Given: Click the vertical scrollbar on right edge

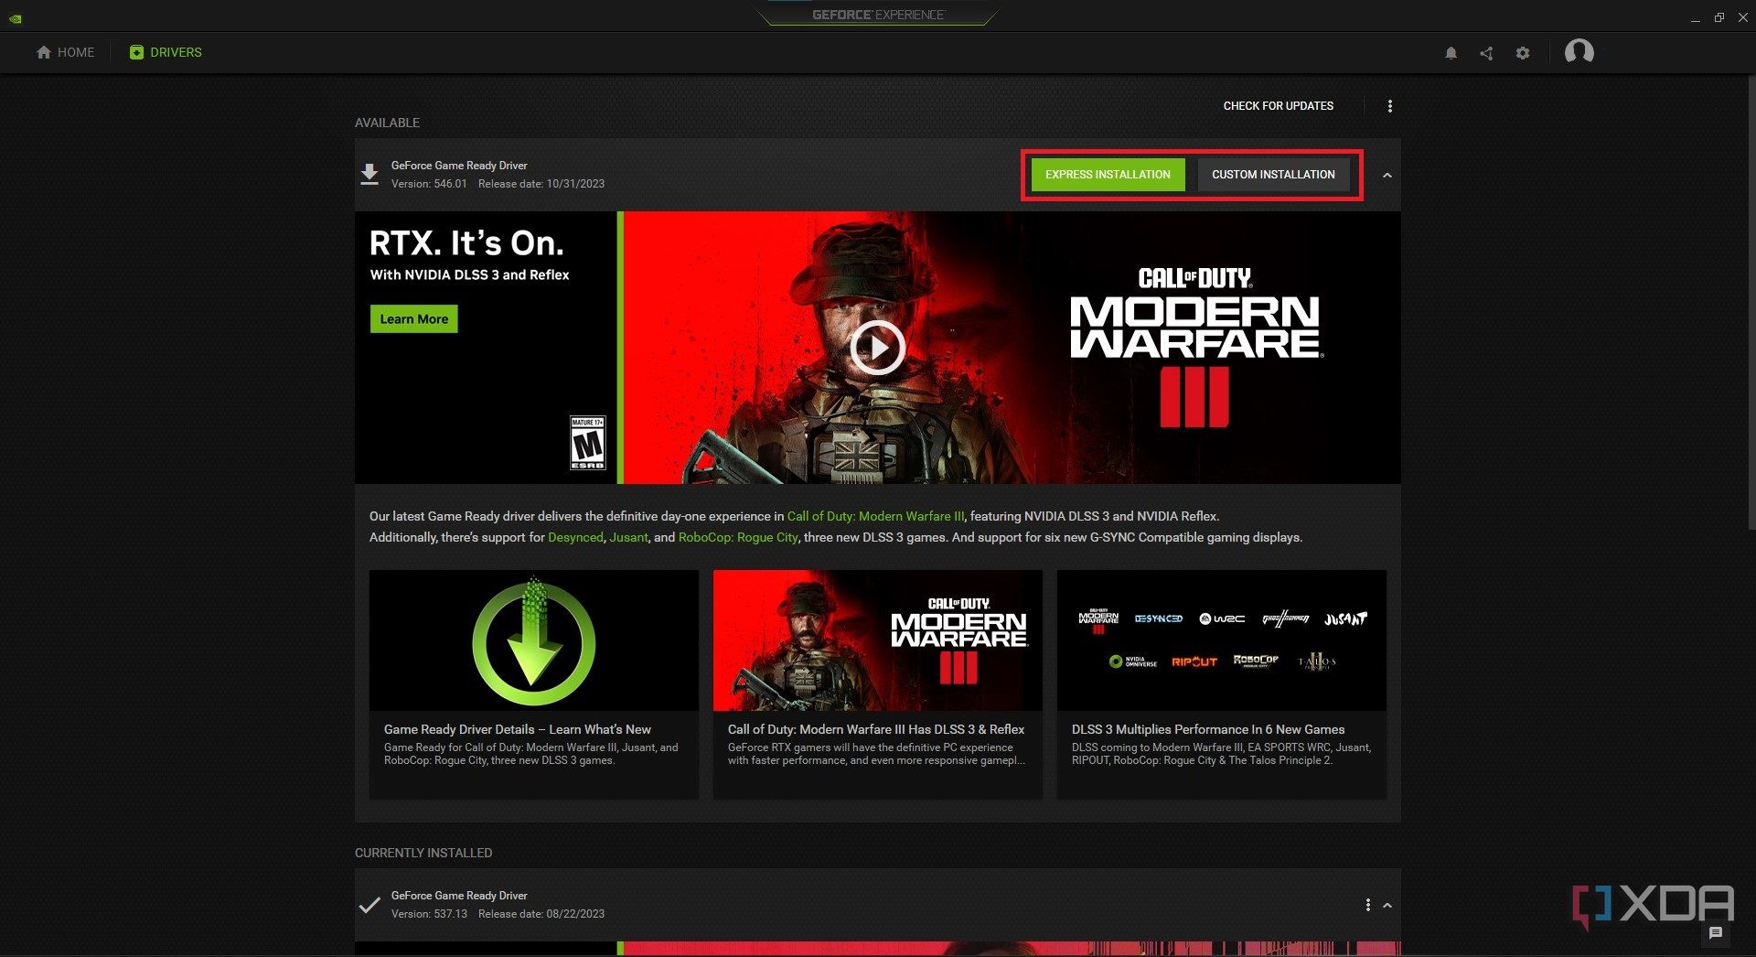Looking at the screenshot, I should 1751,302.
